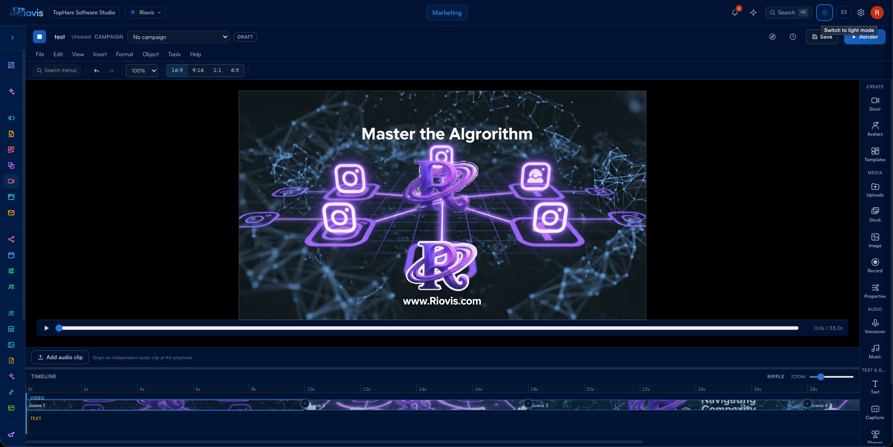893x447 pixels.
Task: Open the version history clock icon
Action: click(x=793, y=37)
